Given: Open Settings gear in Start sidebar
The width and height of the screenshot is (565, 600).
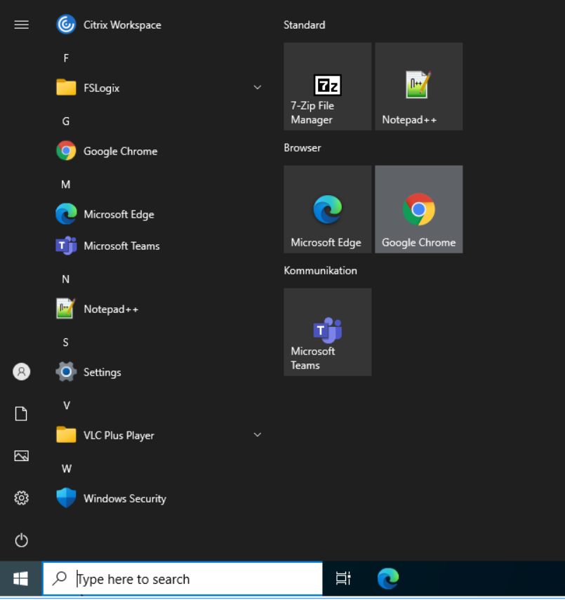Looking at the screenshot, I should click(22, 498).
